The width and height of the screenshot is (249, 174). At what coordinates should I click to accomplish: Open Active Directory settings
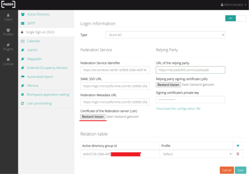[x=38, y=14]
